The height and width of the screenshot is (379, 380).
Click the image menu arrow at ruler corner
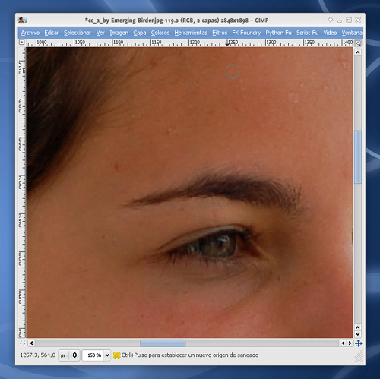pyautogui.click(x=21, y=43)
